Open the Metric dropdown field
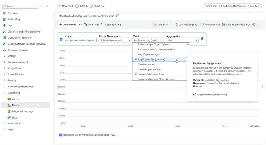The image size is (266, 145). tap(148, 40)
